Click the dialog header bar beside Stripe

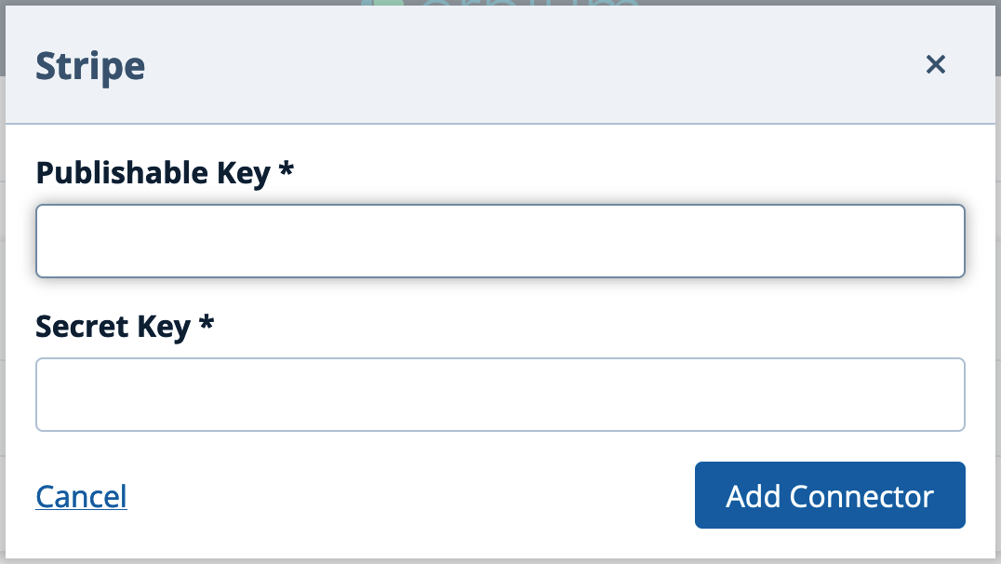521,66
